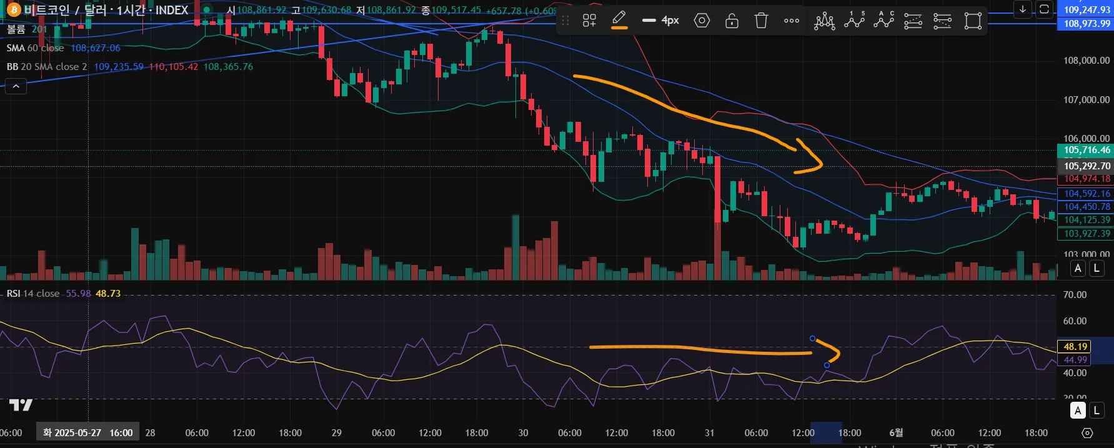The width and height of the screenshot is (1114, 448).
Task: Click the red 104,974.18 price label
Action: tap(1085, 179)
